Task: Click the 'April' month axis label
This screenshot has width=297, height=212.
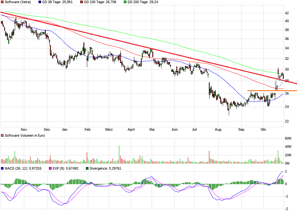Action: tap(131, 129)
